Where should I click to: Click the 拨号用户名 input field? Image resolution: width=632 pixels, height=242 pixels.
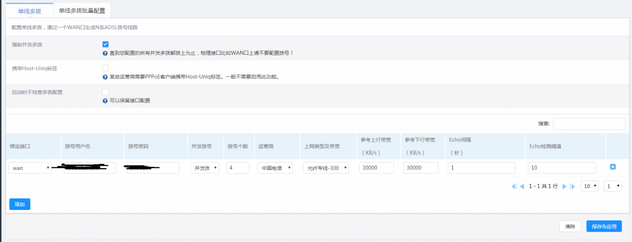point(90,168)
